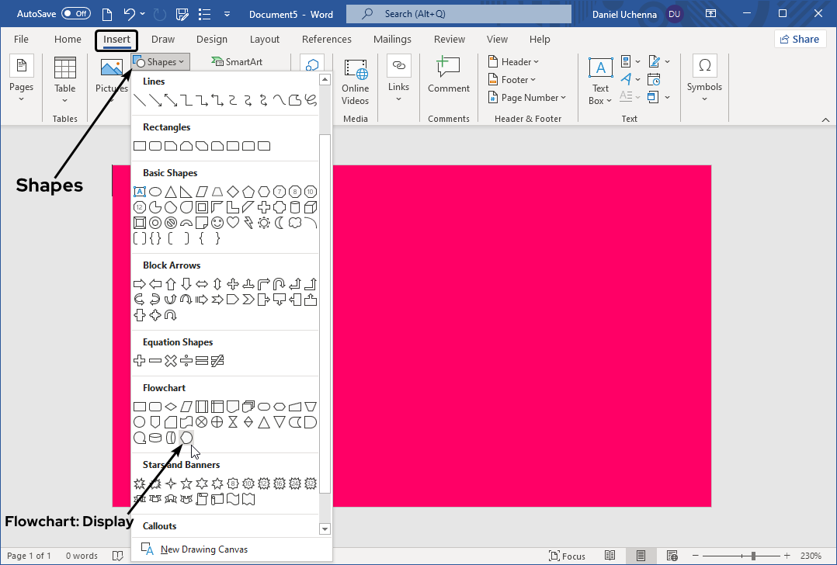The image size is (837, 565).
Task: Click the zoom slider in status bar
Action: [752, 556]
